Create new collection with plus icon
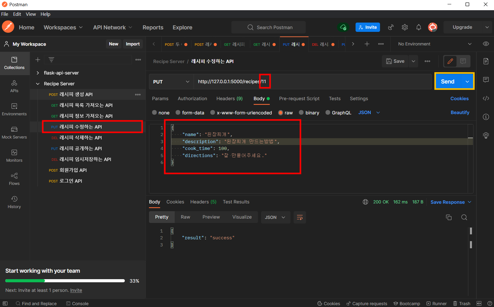This screenshot has height=307, width=494. coord(38,60)
